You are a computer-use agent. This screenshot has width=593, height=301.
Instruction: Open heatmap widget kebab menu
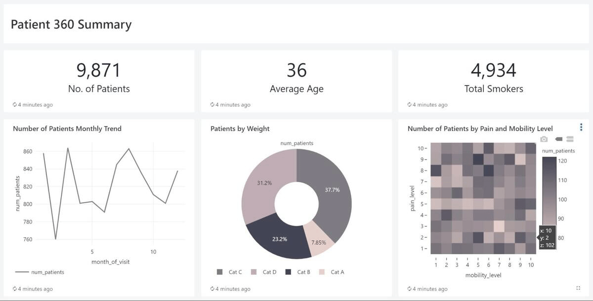point(581,128)
